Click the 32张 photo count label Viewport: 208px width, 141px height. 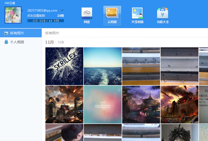pyautogui.click(x=61, y=42)
